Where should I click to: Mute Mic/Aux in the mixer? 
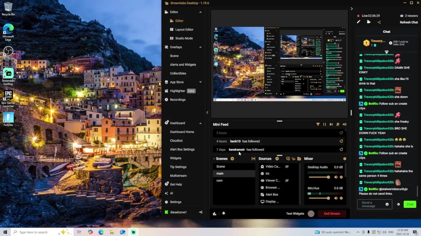coord(336,198)
